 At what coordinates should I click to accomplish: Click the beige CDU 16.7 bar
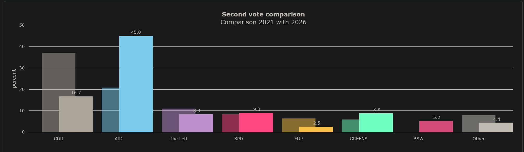(76, 114)
